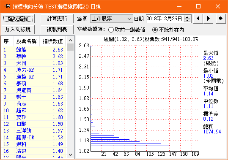Click value 1.68 in 泰碩 row

coord(58,84)
